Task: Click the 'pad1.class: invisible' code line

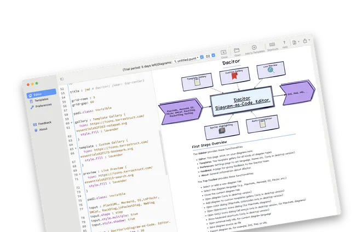Action: click(x=93, y=111)
